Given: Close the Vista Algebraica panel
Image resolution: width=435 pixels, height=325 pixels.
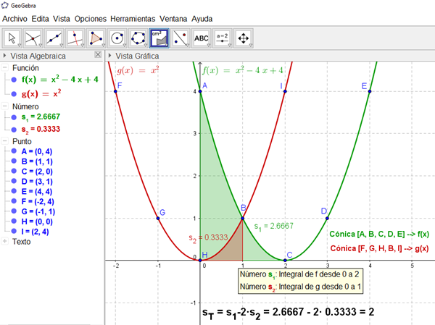Looking at the screenshot, I should 98,55.
